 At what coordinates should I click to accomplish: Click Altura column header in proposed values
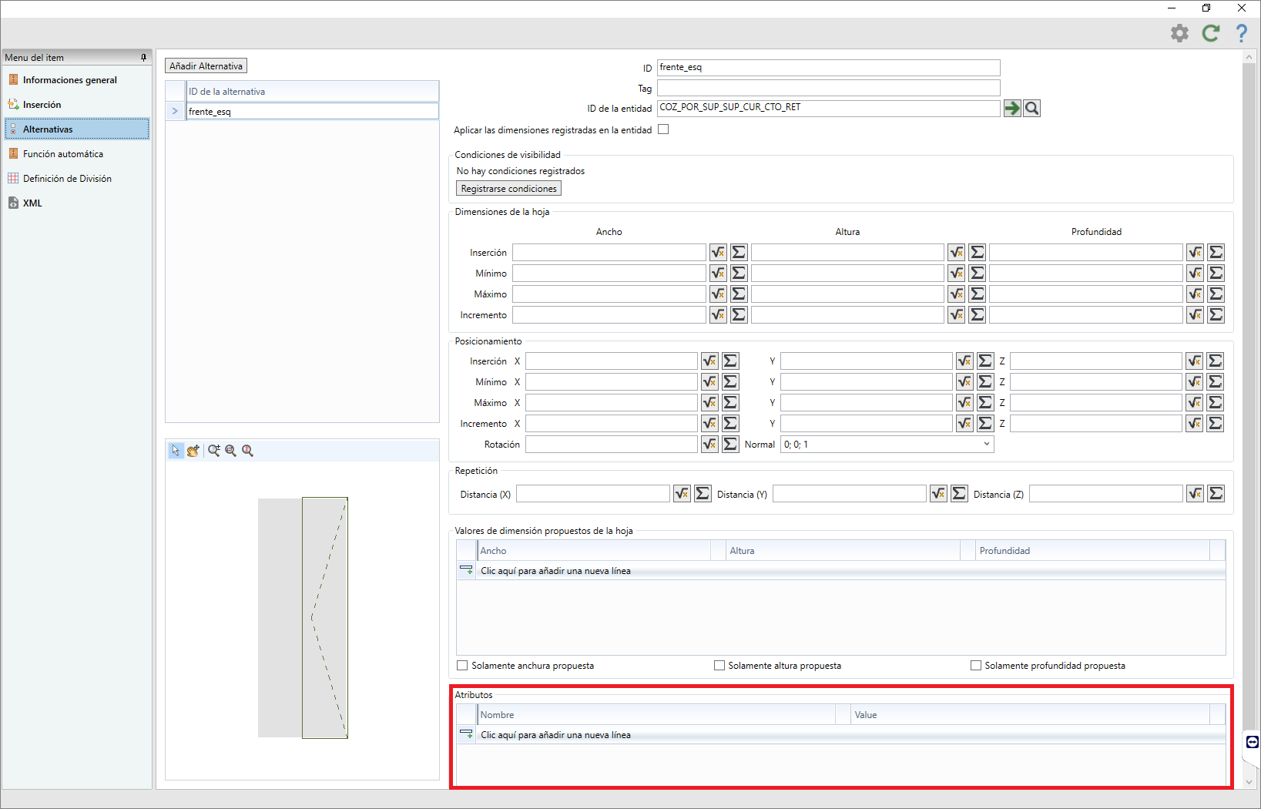tap(843, 551)
